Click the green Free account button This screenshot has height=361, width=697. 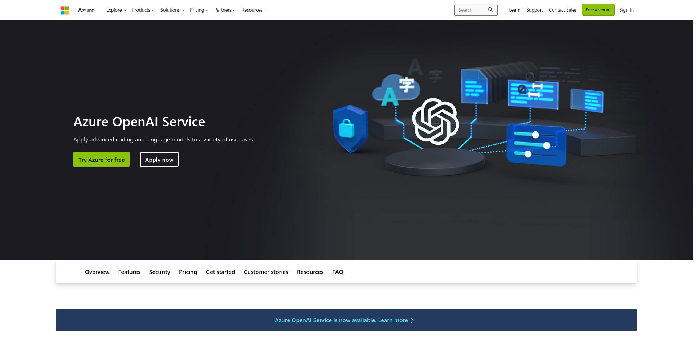598,10
